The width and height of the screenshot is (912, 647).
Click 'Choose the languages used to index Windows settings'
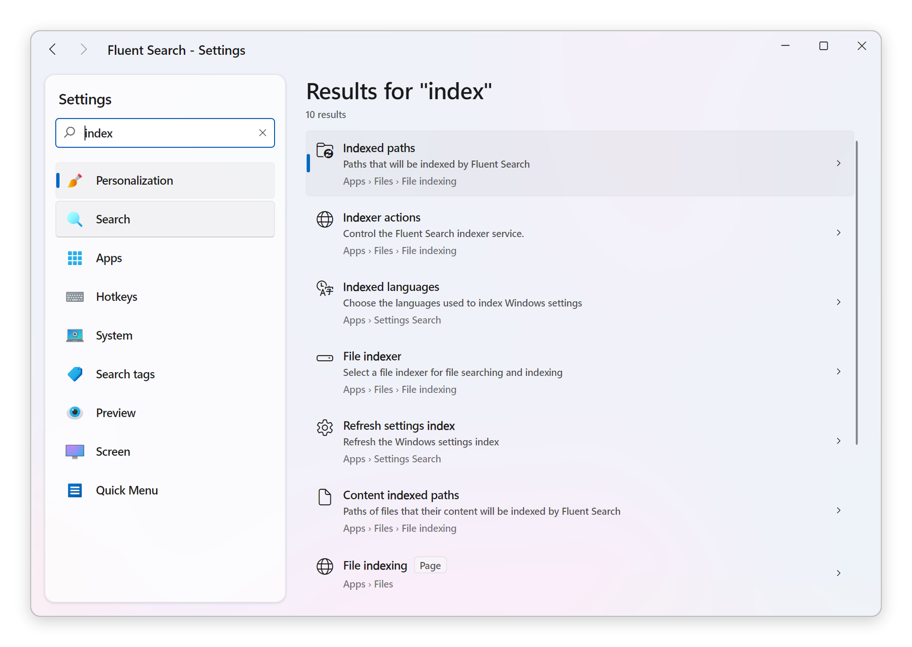pyautogui.click(x=462, y=303)
